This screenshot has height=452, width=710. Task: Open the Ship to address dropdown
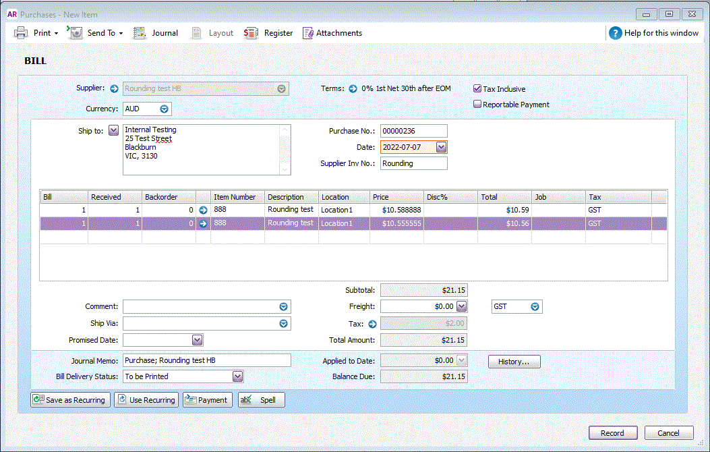coord(114,130)
